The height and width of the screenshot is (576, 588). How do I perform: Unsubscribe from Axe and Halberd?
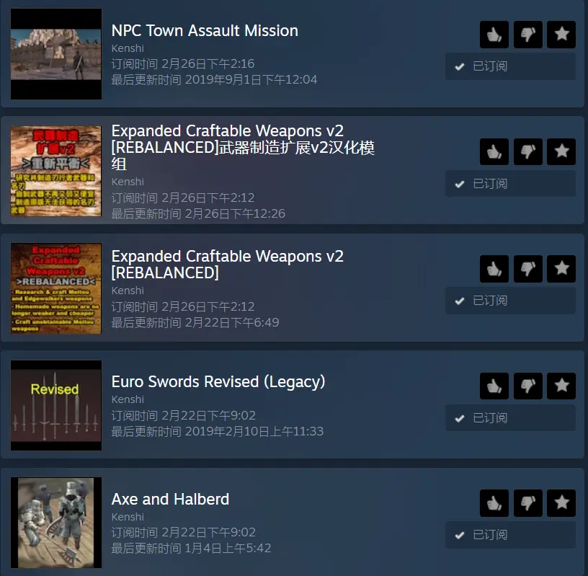coord(510,535)
